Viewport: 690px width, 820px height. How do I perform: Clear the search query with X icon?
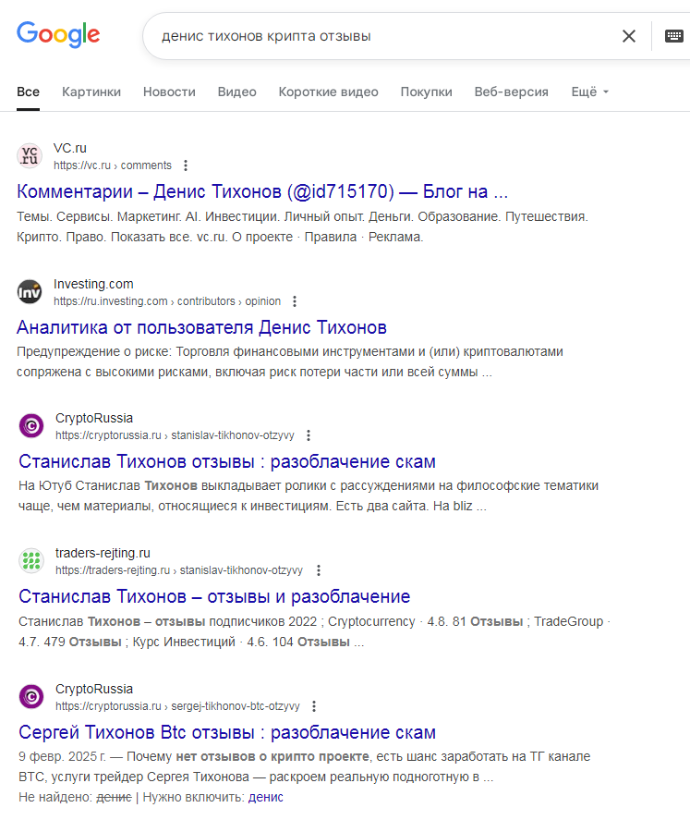[x=629, y=36]
